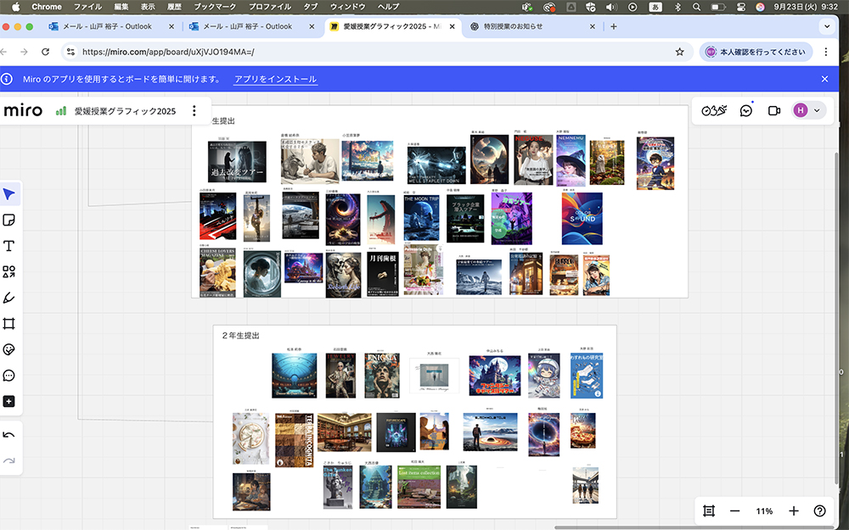Click the banner info icon
The height and width of the screenshot is (530, 849).
7,79
